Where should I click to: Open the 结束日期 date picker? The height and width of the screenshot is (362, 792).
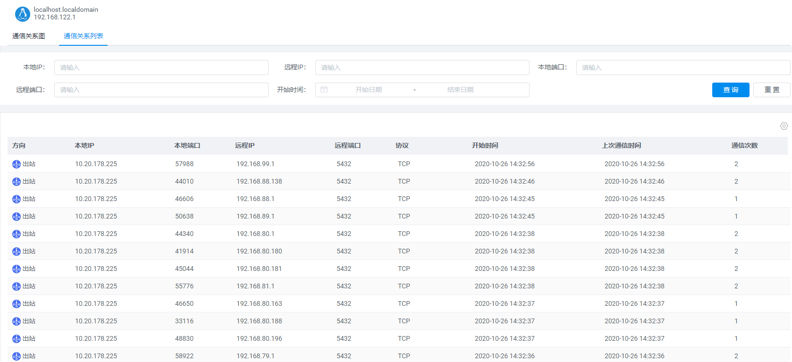[460, 90]
